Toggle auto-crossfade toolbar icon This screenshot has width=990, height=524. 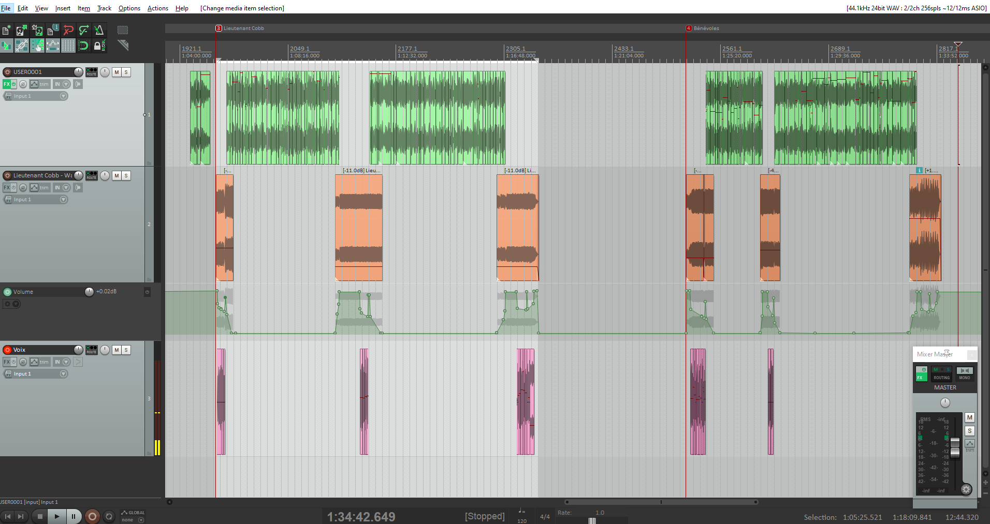[7, 46]
